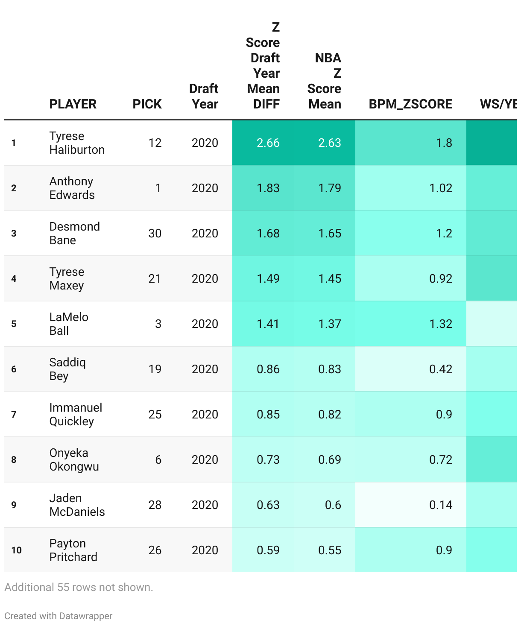Sort by PICK column header
This screenshot has height=626, width=521.
coord(147,104)
